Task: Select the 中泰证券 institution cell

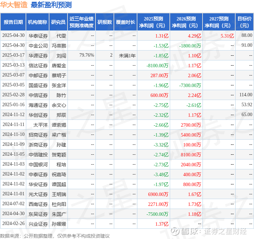Action: [38, 174]
